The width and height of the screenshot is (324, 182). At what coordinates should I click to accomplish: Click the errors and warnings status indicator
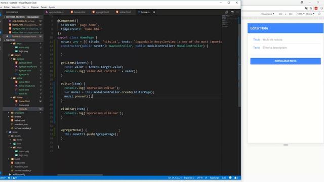[x=12, y=177]
